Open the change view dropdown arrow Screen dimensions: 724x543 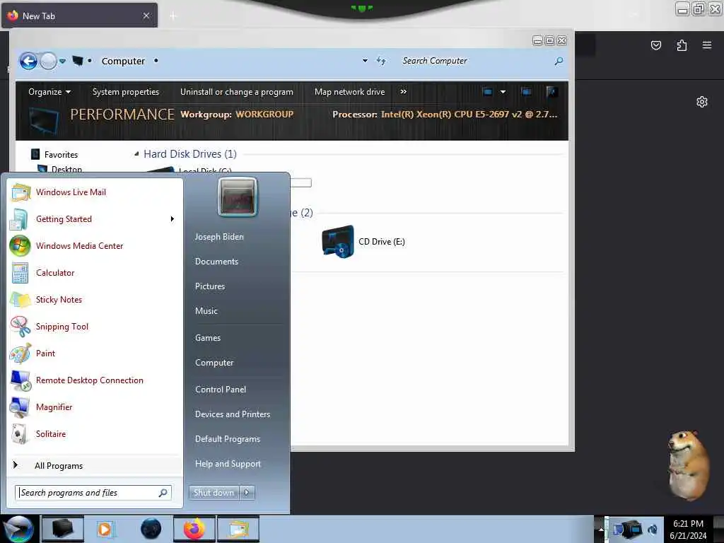tap(503, 92)
